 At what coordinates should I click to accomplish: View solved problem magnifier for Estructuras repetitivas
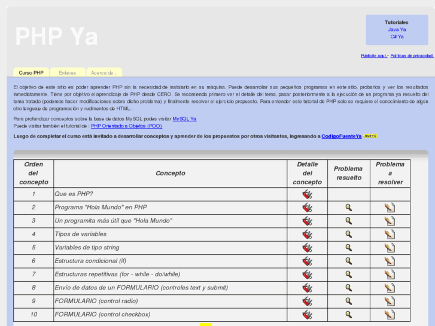point(349,275)
